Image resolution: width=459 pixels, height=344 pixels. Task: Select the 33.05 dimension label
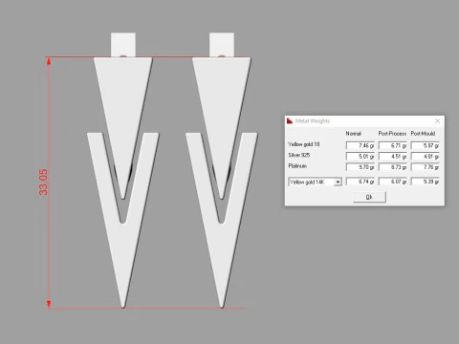pyautogui.click(x=43, y=183)
